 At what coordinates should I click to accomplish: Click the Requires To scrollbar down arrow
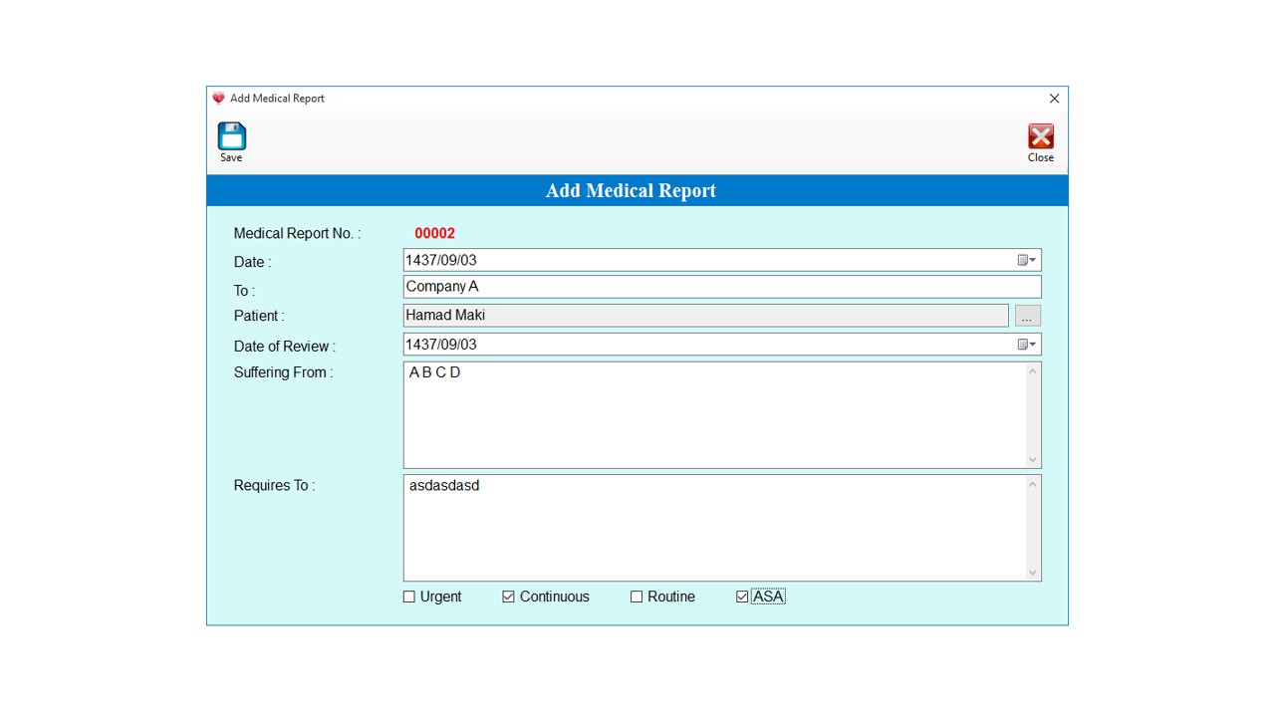click(1033, 573)
